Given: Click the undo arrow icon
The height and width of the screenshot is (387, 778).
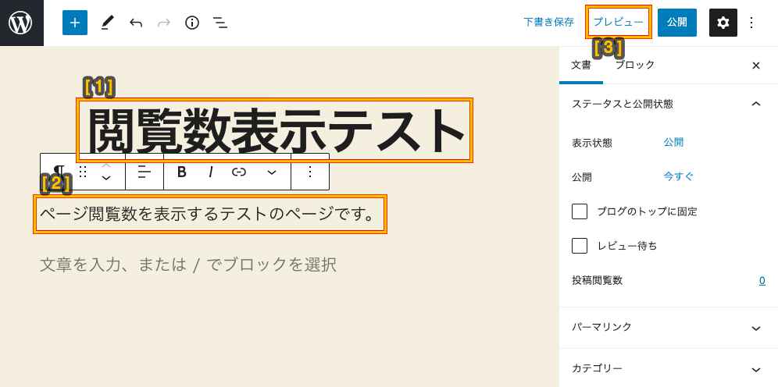Looking at the screenshot, I should coord(135,23).
